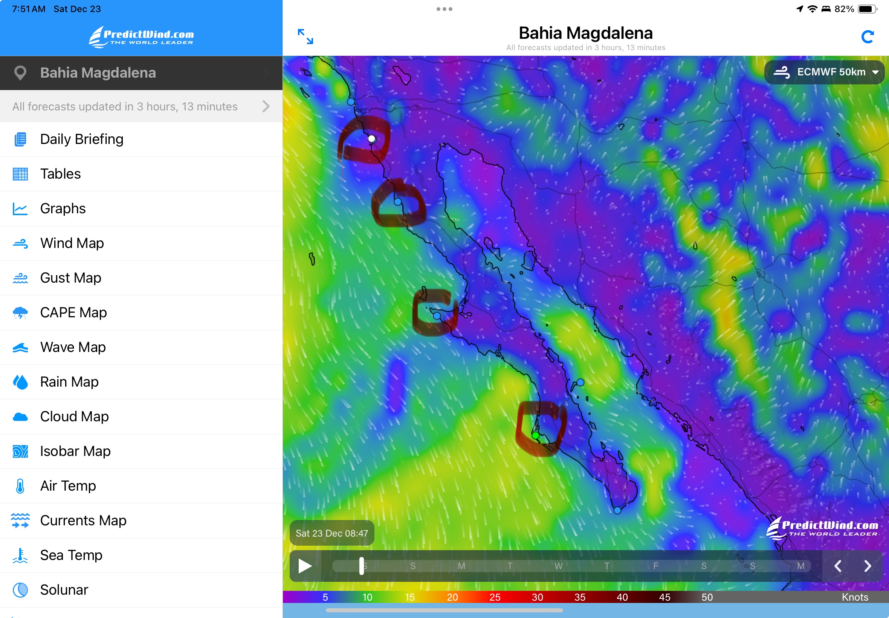Open the ECMWF 50km model dropdown
The height and width of the screenshot is (618, 889).
coord(824,72)
